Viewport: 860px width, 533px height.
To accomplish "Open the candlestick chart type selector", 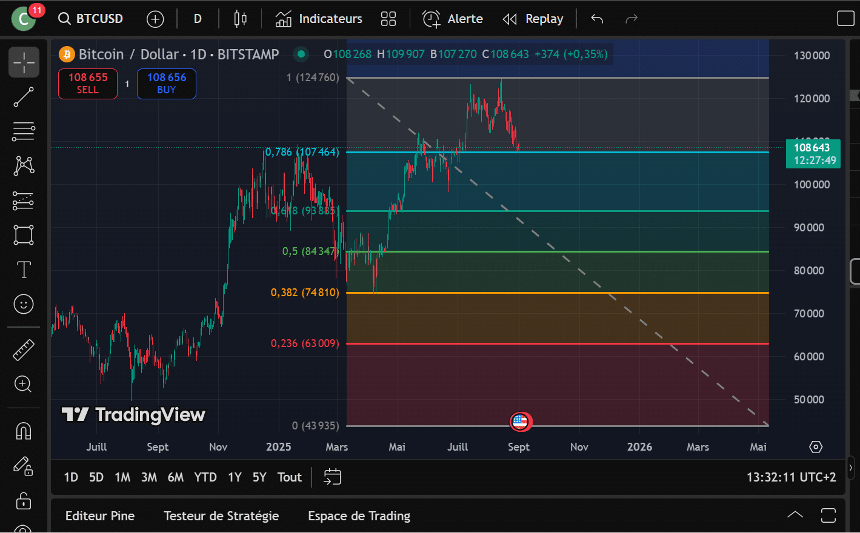I will [240, 19].
